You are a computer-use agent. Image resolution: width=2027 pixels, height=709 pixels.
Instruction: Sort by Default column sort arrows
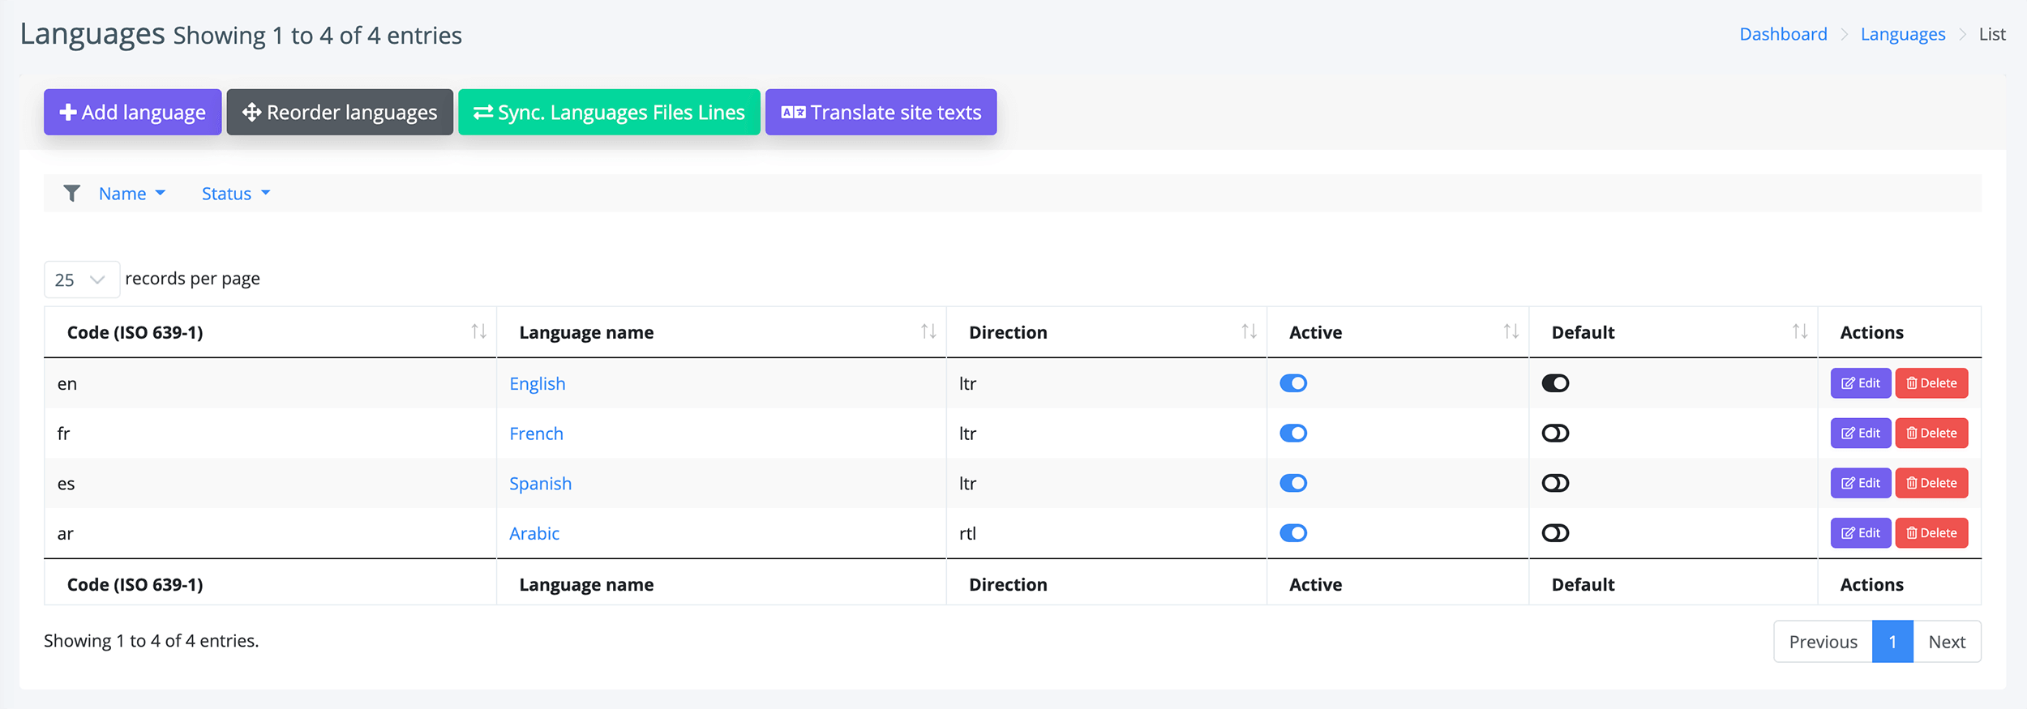(x=1799, y=331)
